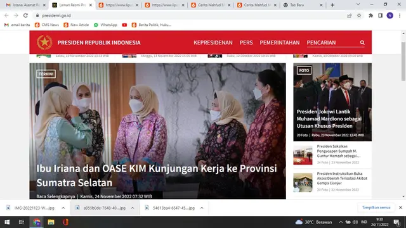The width and height of the screenshot is (406, 228).
Task: Open the Chrome profile avatar N
Action: coord(390,15)
